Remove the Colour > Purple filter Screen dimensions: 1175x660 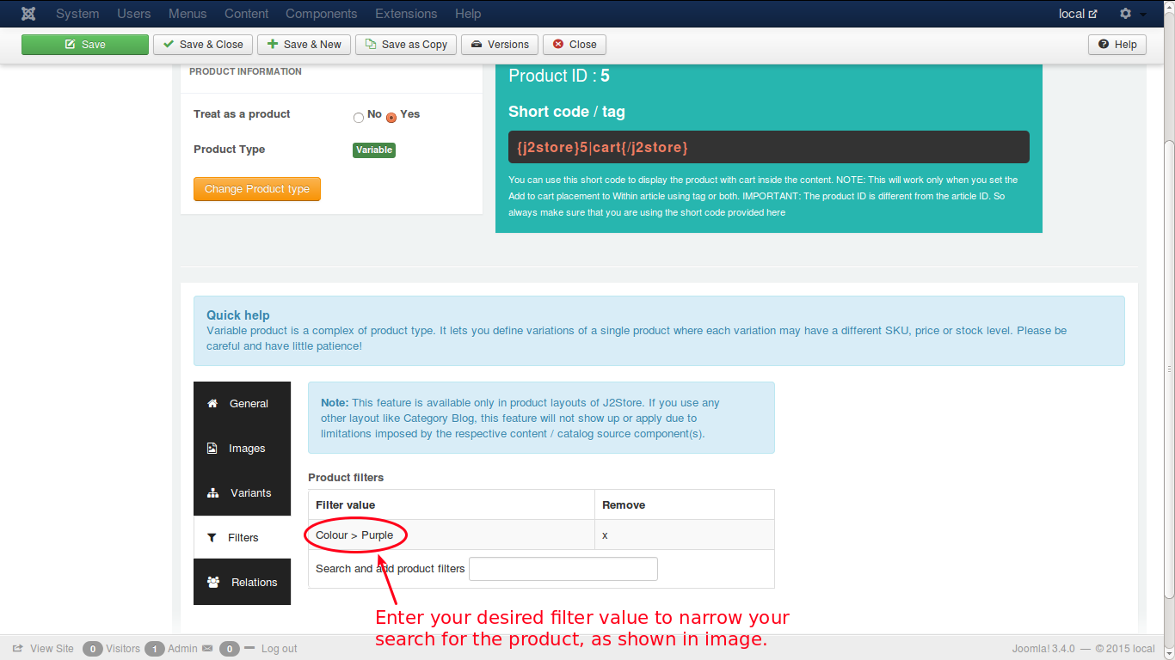point(605,535)
